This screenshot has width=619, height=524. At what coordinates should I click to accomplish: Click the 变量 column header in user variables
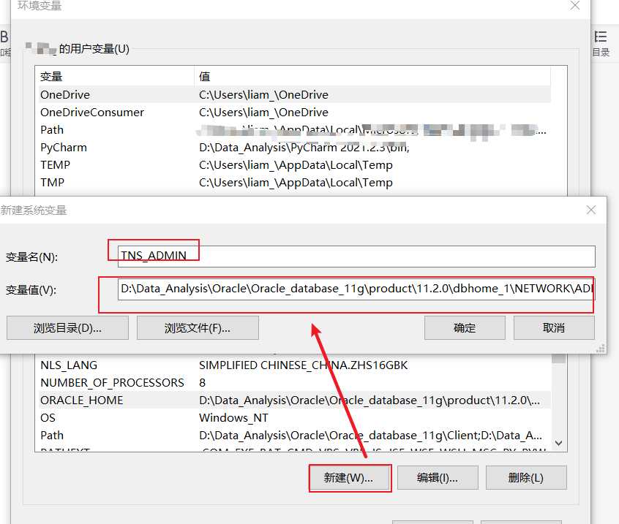116,76
